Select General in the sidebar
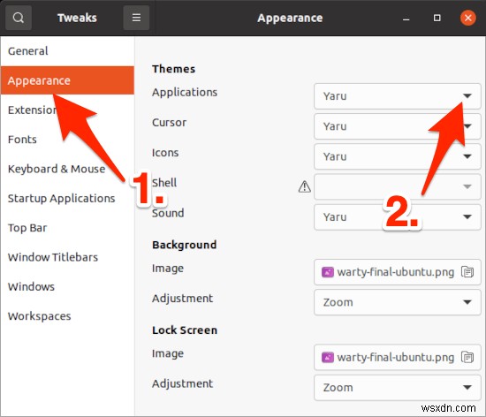 pos(67,51)
